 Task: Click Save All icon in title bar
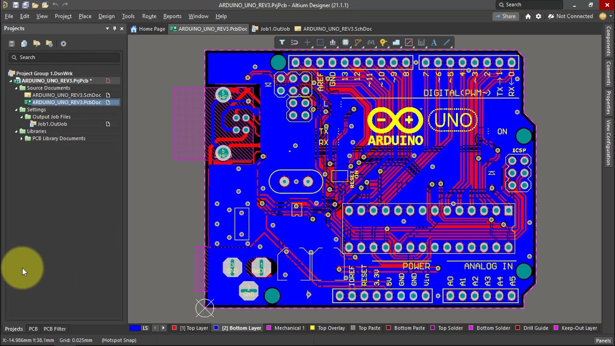point(25,5)
